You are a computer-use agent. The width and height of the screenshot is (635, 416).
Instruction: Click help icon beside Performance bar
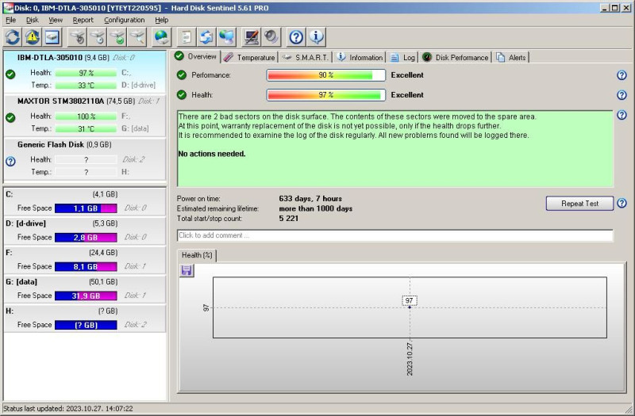click(622, 75)
